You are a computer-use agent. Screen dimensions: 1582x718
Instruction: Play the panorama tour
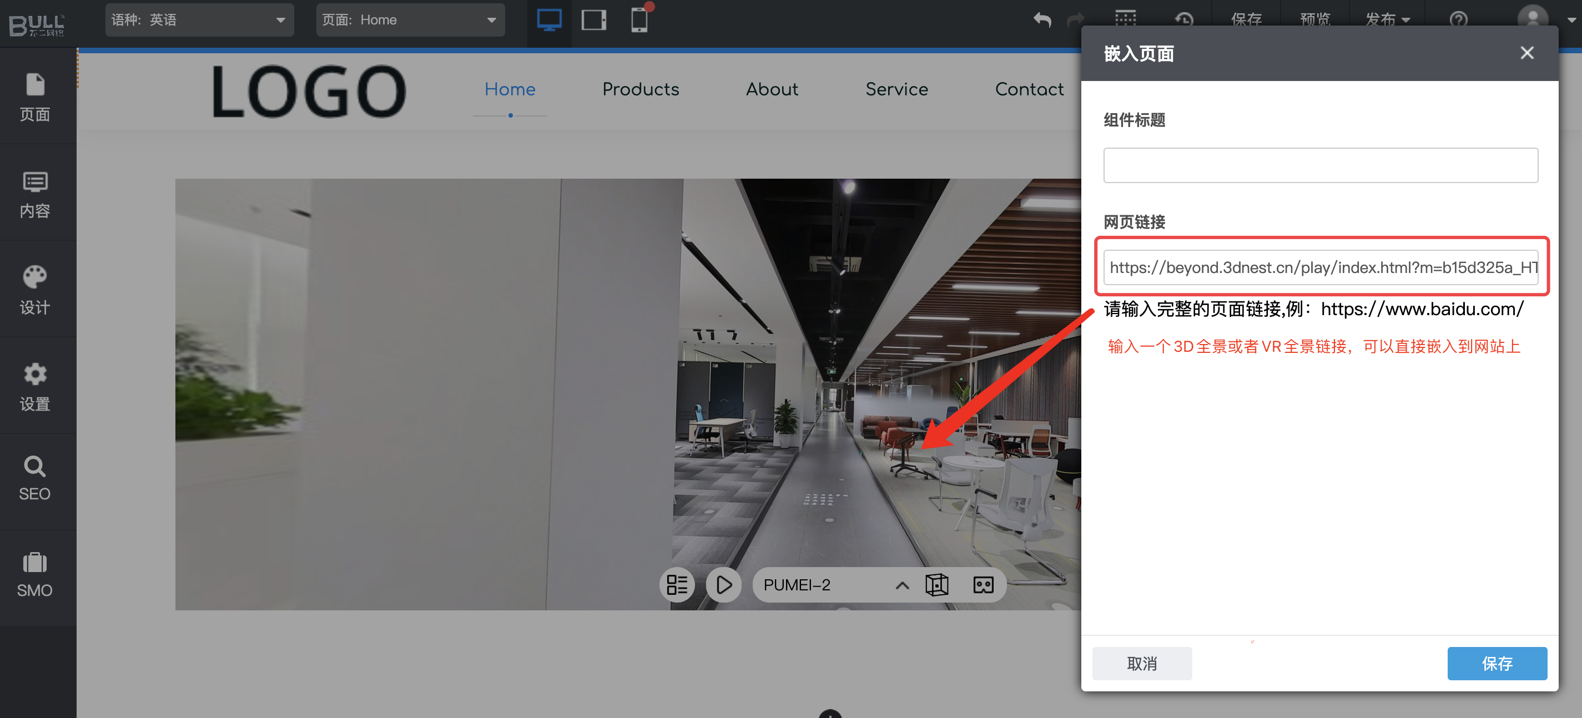tap(724, 585)
